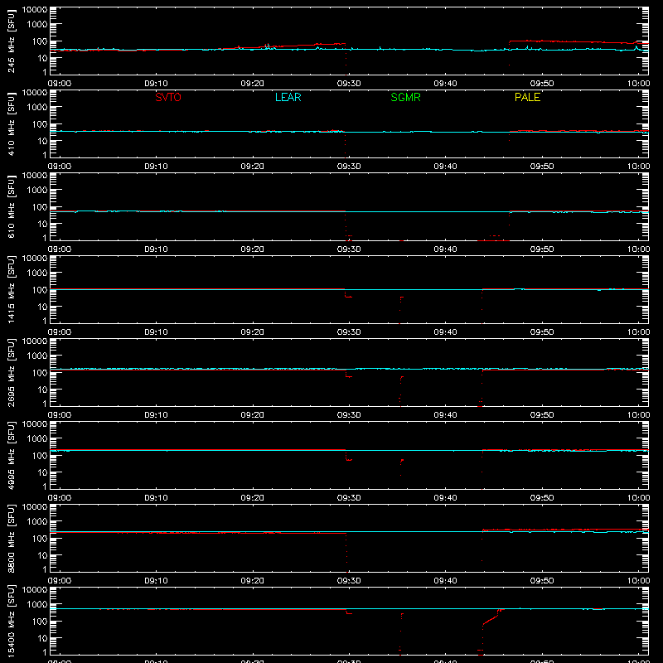
Task: Click the red SVTO station label
Action: (x=168, y=97)
